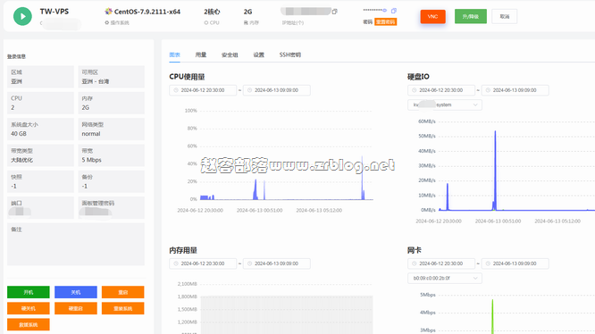Click the green spike in the 网卡 chart

click(492, 316)
